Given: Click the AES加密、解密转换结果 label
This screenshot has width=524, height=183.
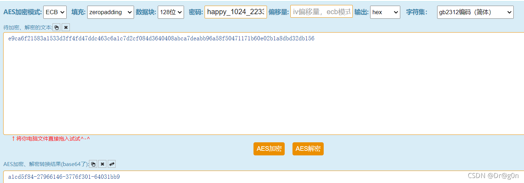Looking at the screenshot, I should [x=46, y=164].
